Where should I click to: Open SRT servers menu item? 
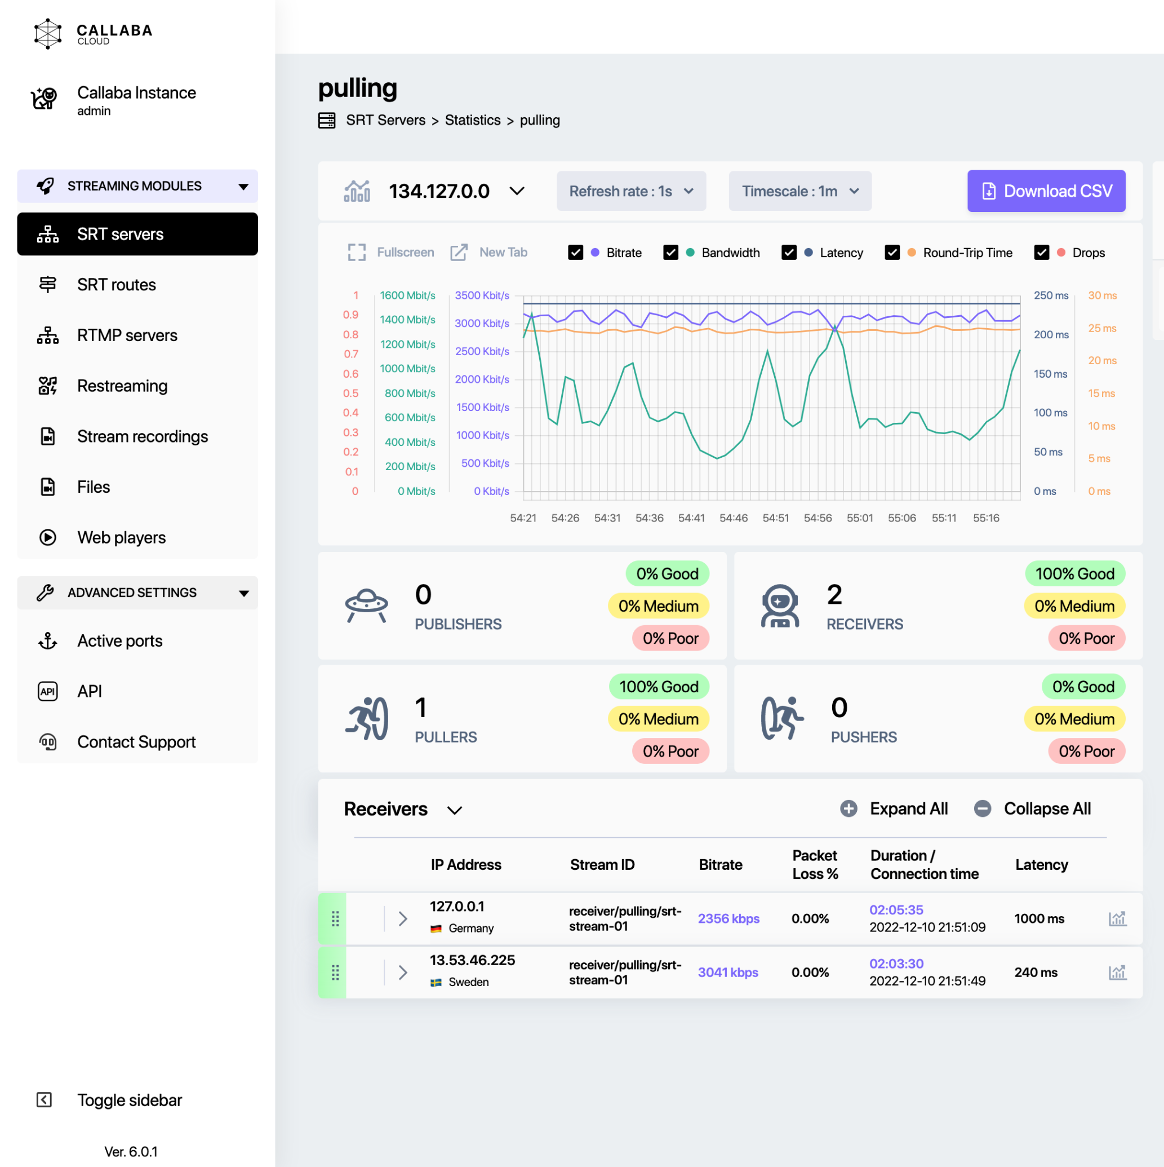pos(137,235)
